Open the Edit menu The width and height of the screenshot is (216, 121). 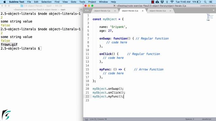pyautogui.click(x=36, y=2)
